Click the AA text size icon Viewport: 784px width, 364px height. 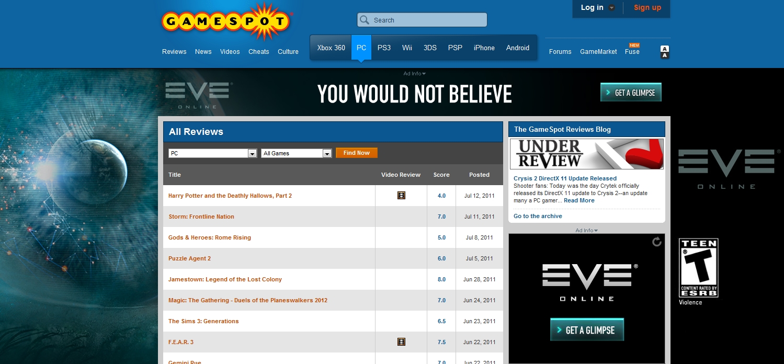[665, 52]
